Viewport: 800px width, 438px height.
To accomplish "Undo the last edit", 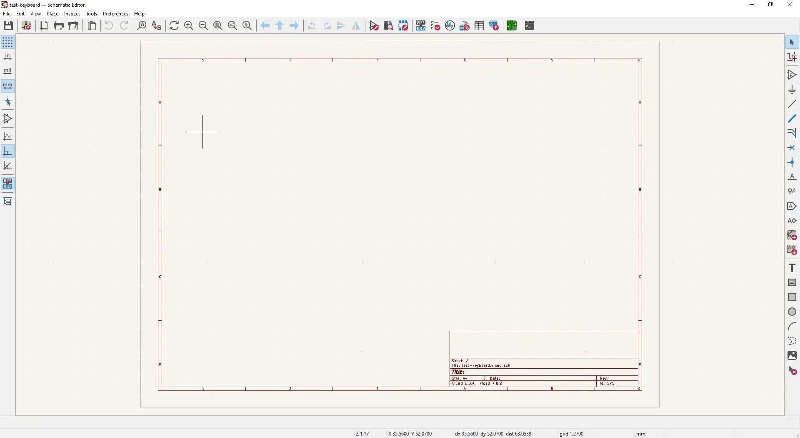I will [109, 26].
